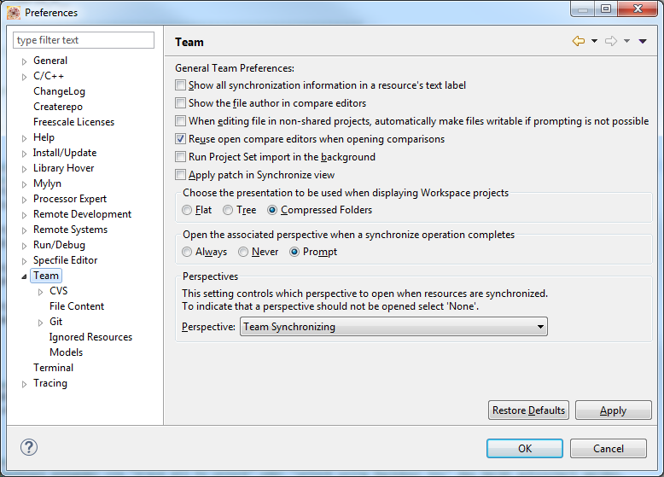The width and height of the screenshot is (664, 477).
Task: Uncheck Reuse open compare editors
Action: 180,139
